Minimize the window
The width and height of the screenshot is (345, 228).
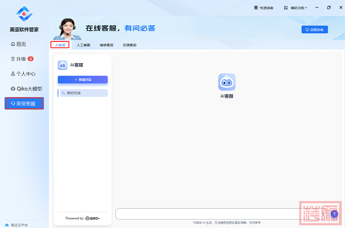point(317,8)
